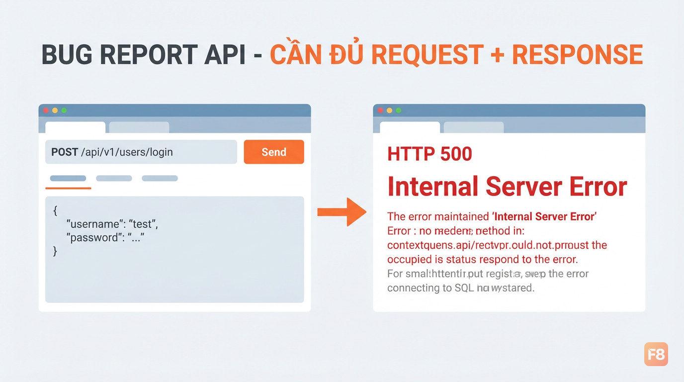Close the request window with its red dot
Screen dimensions: 684x382
coord(46,110)
